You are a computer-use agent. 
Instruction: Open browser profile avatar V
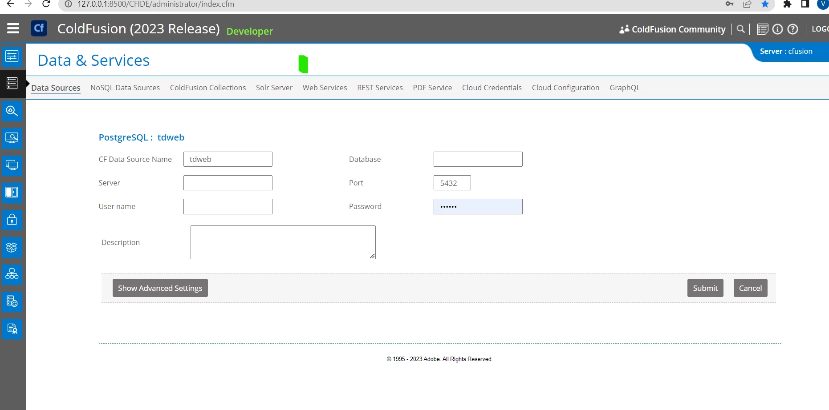(x=823, y=4)
